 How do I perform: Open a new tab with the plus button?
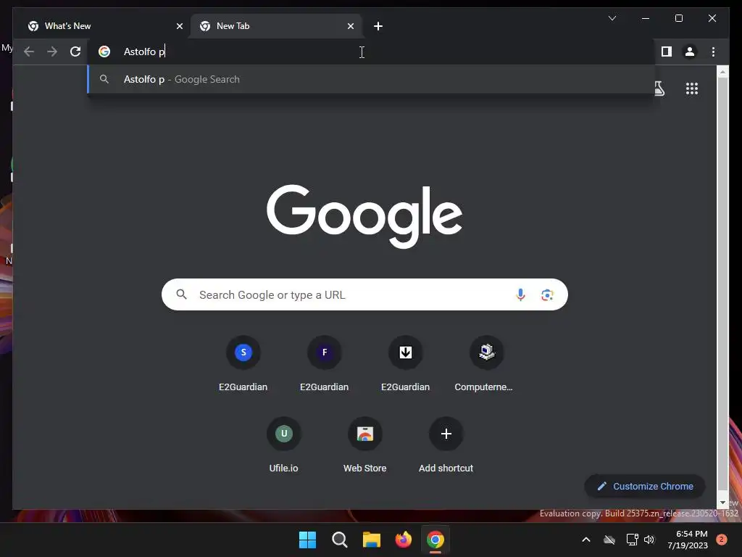[378, 26]
